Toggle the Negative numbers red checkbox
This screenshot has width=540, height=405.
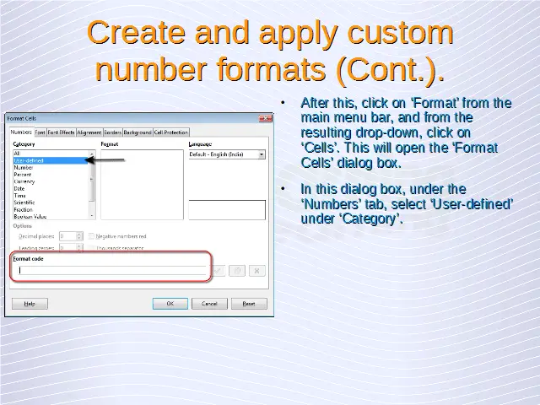click(x=92, y=236)
